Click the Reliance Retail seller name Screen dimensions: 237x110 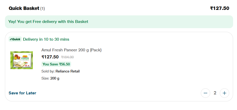[67, 71]
